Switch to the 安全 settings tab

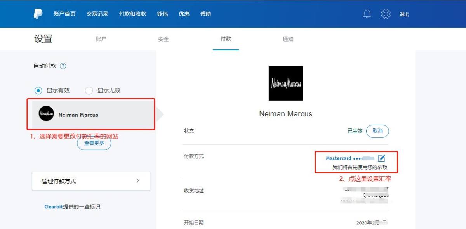[163, 39]
